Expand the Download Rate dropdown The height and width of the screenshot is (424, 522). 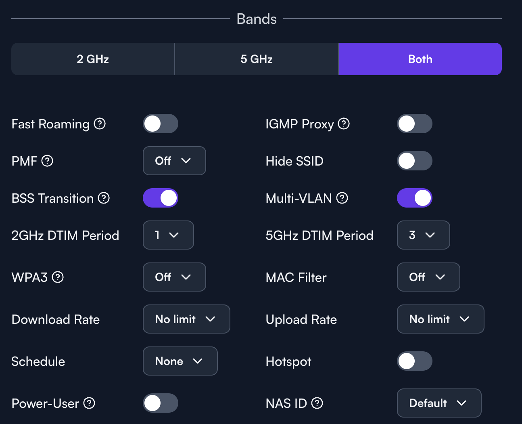186,319
